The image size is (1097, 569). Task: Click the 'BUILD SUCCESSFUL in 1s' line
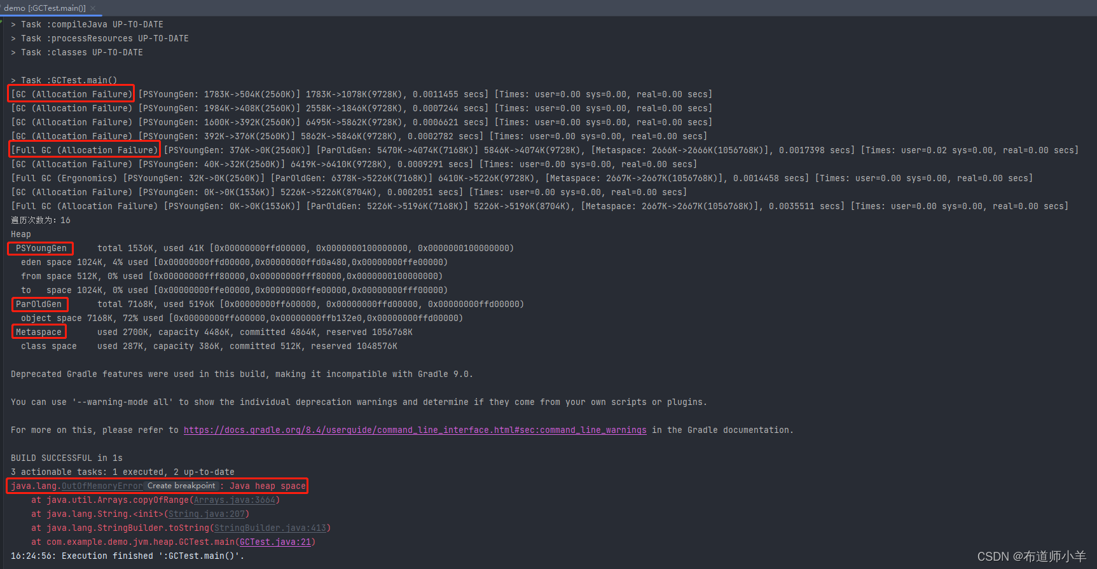[67, 458]
